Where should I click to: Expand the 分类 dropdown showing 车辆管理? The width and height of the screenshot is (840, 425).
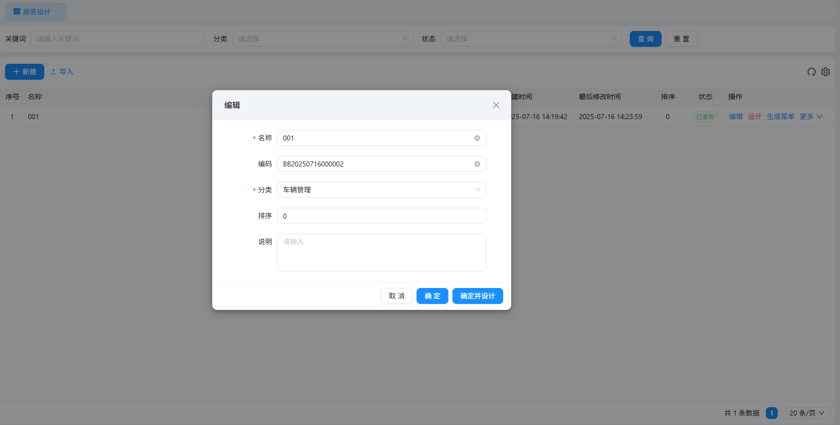click(381, 190)
